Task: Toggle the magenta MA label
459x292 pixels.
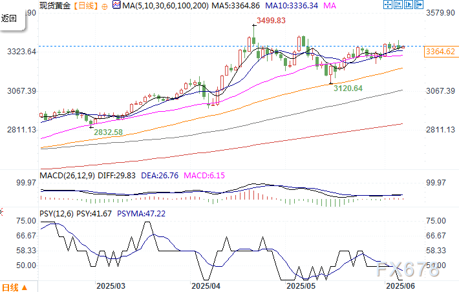Action: click(330, 5)
